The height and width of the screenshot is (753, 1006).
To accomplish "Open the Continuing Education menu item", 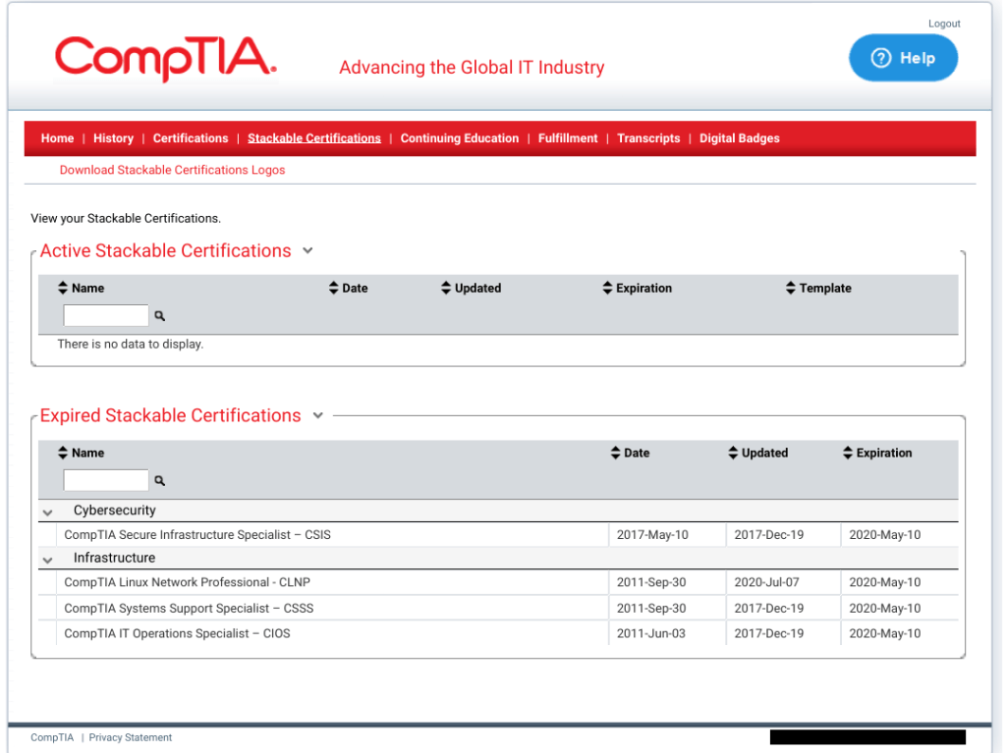I will (x=459, y=138).
